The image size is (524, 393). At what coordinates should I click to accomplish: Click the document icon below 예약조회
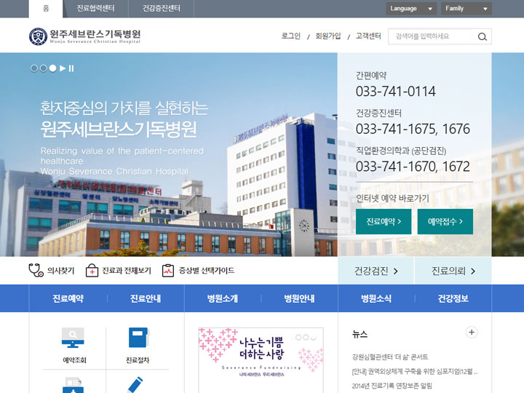click(x=73, y=385)
